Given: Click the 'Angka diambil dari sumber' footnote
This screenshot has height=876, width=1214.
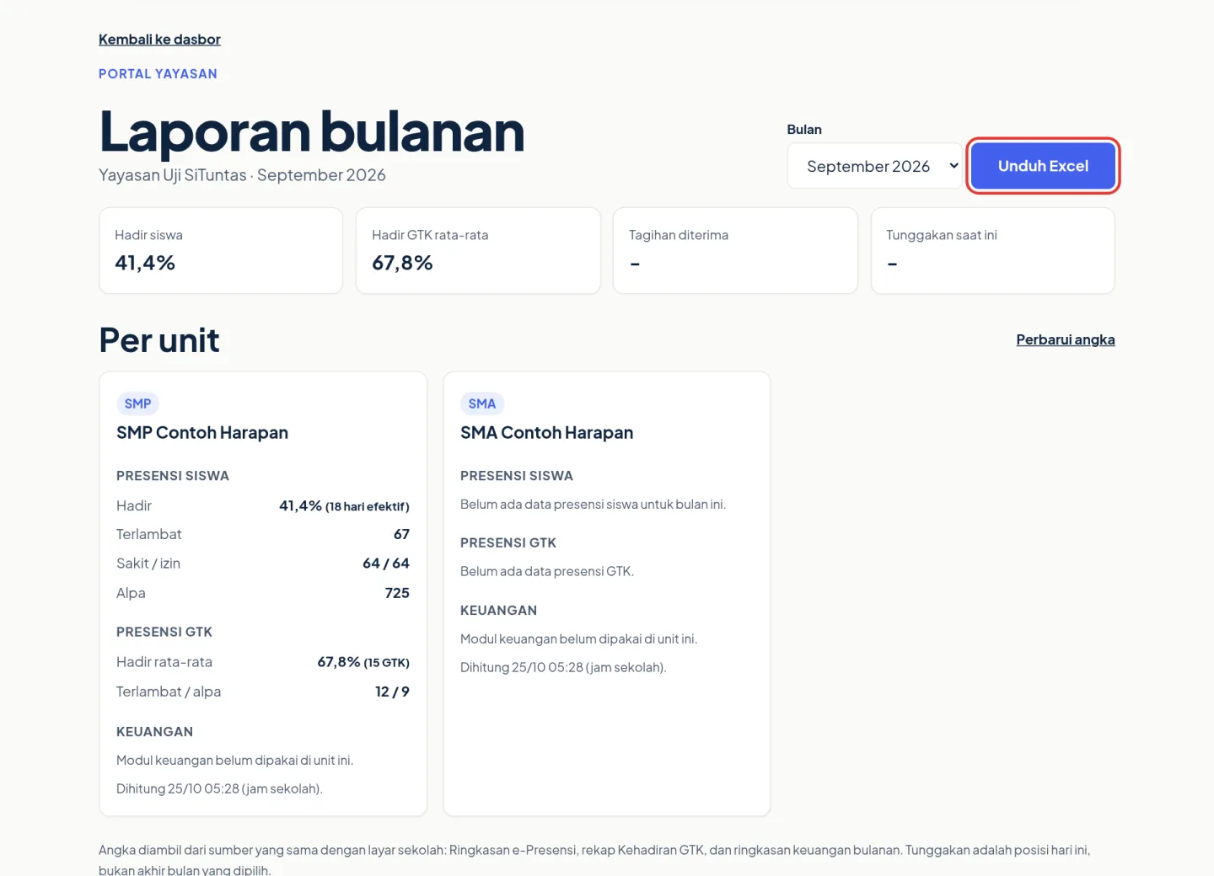Looking at the screenshot, I should [x=594, y=860].
